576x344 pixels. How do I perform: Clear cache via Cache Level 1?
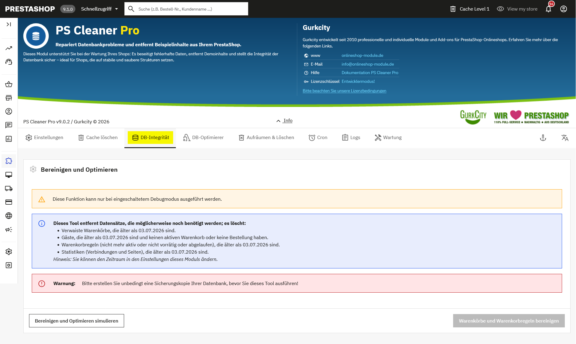(x=470, y=9)
